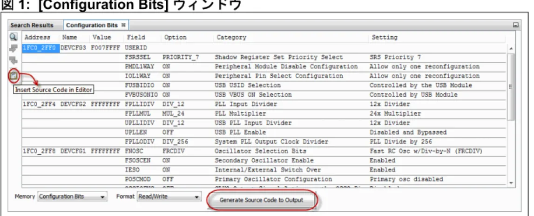Select address cell 1FC0_2FF0
The image size is (534, 216).
coord(41,48)
